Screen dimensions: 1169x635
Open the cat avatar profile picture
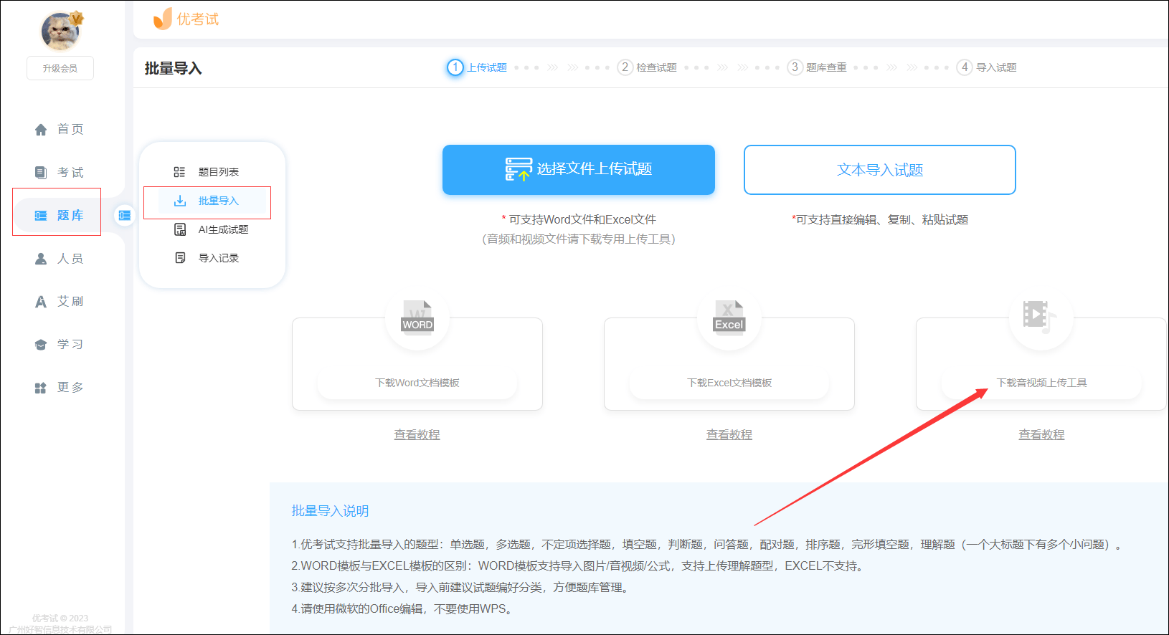[60, 31]
